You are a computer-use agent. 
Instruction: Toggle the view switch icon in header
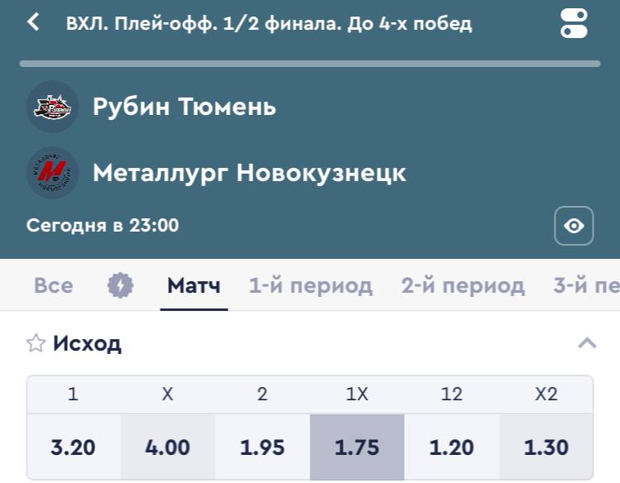(574, 23)
